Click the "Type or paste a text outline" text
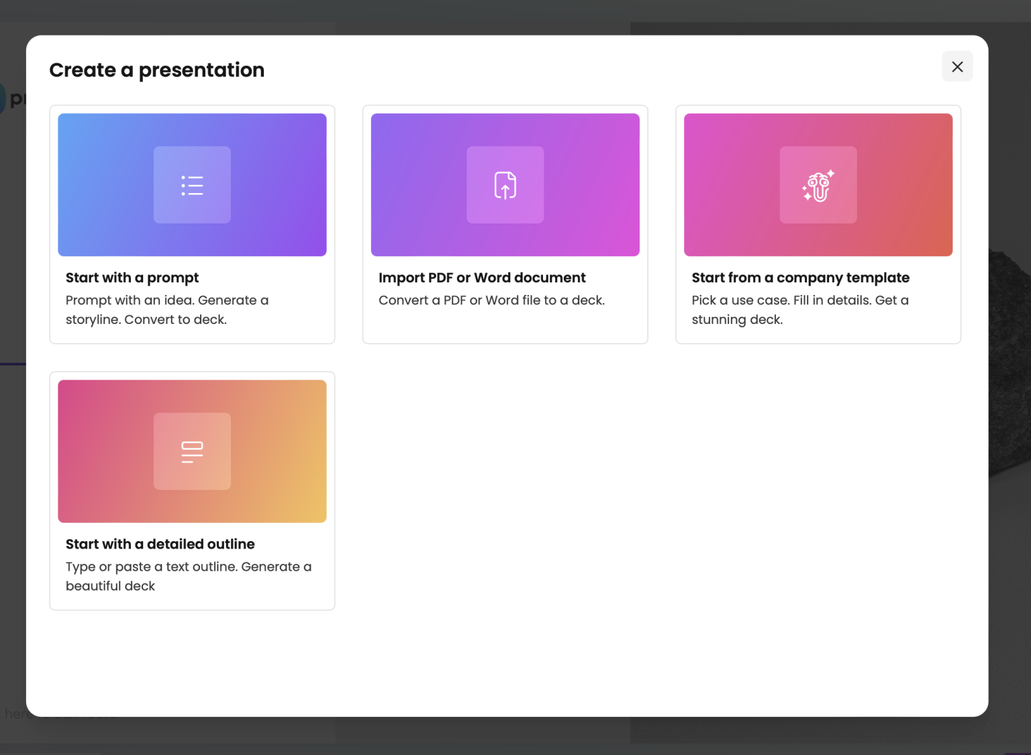This screenshot has height=755, width=1031. [188, 575]
